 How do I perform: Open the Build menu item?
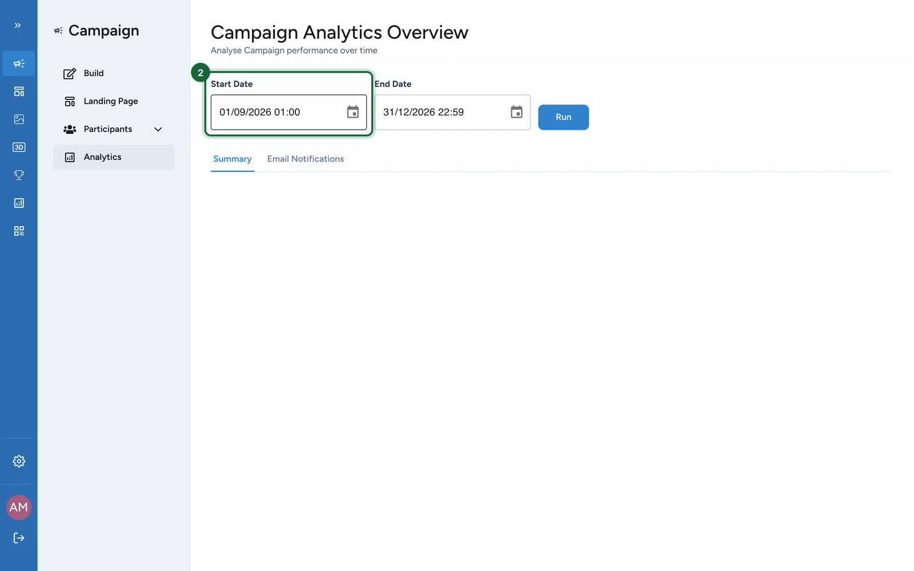pos(114,73)
